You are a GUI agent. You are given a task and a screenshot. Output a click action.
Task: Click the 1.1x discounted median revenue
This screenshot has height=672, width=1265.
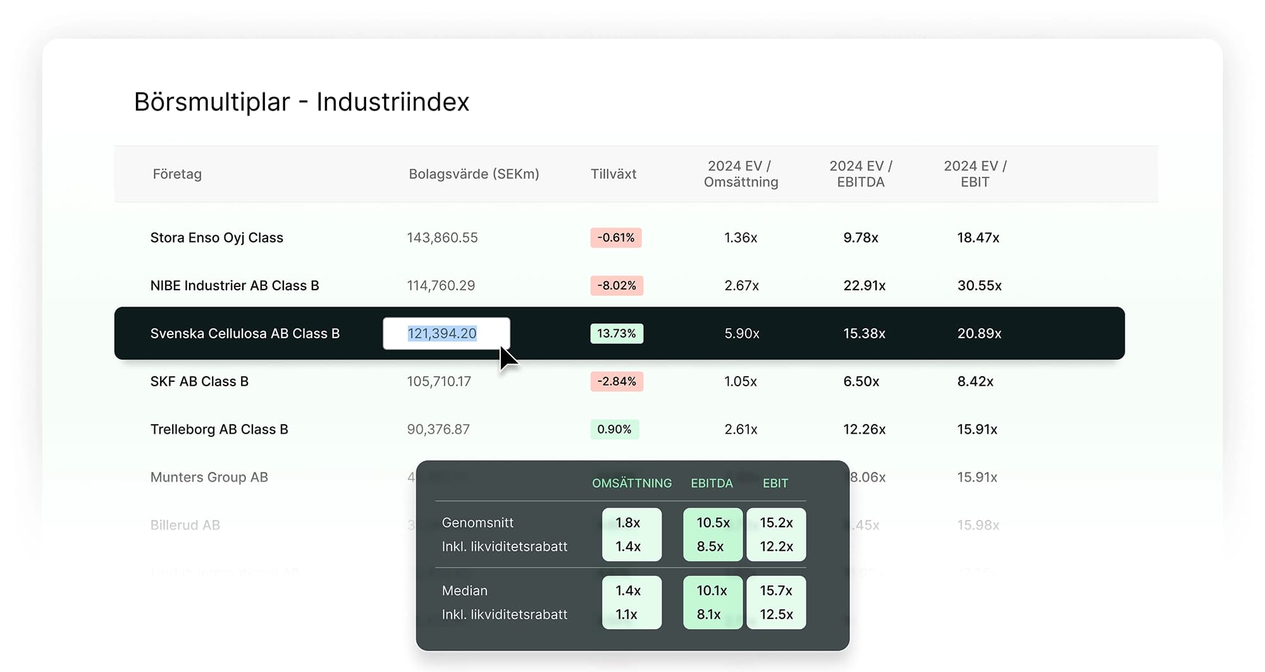pos(626,614)
